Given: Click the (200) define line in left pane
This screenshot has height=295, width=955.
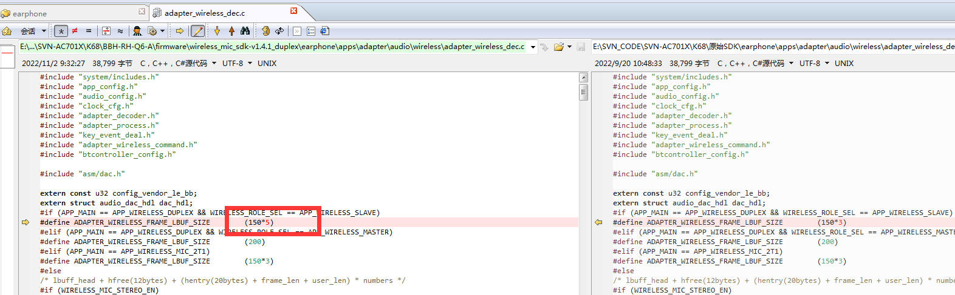Looking at the screenshot, I should pyautogui.click(x=152, y=242).
